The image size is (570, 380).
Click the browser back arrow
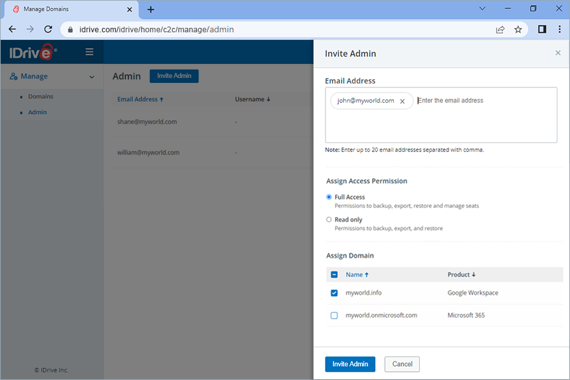(x=13, y=30)
